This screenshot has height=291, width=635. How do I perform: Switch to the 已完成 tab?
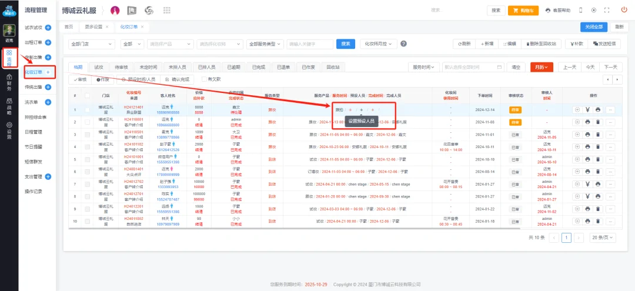pyautogui.click(x=259, y=67)
